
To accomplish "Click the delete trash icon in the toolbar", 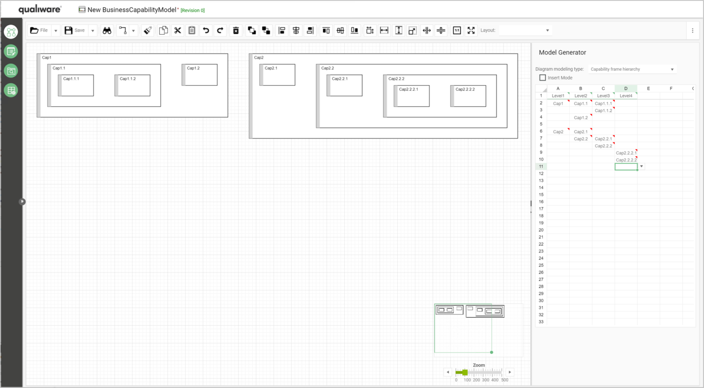I will click(236, 30).
